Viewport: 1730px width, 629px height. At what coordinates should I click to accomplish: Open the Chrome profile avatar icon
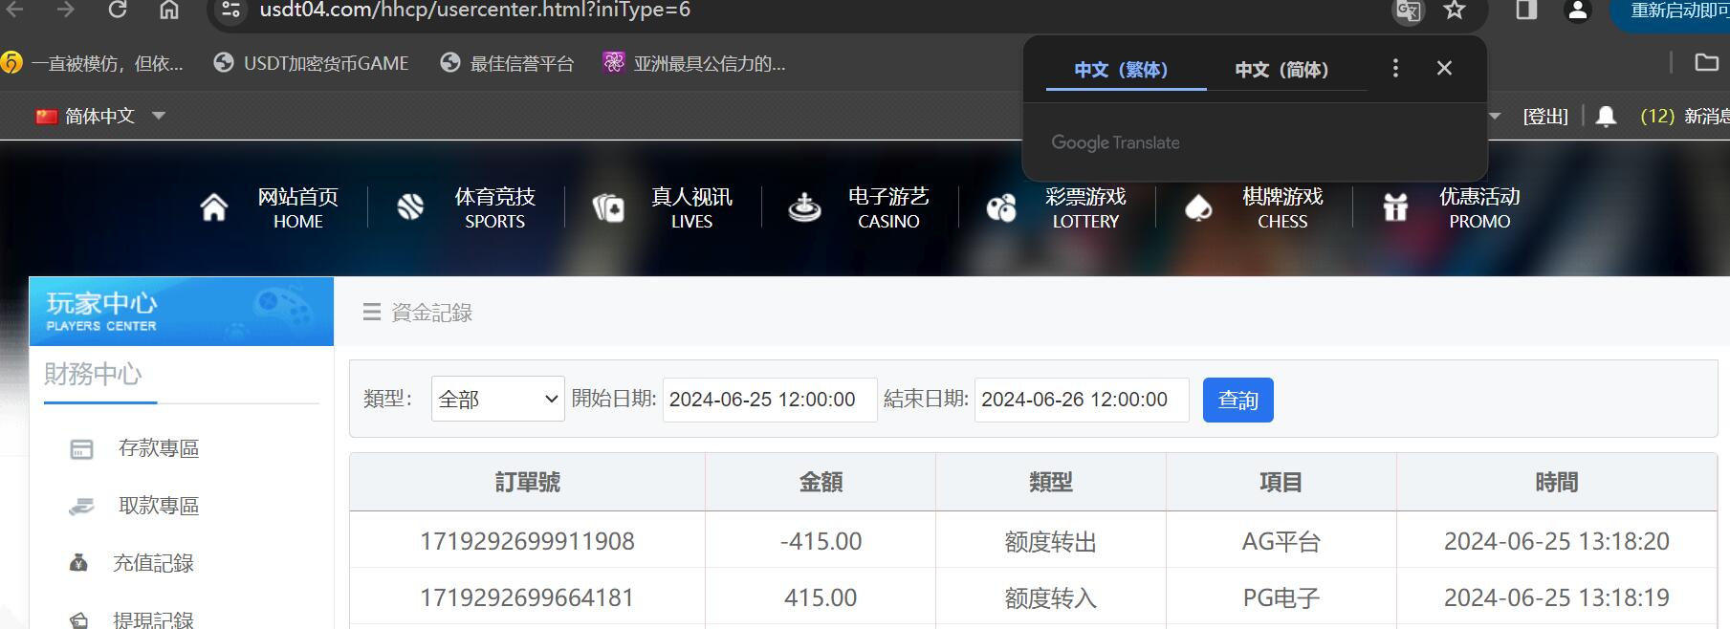point(1578,11)
